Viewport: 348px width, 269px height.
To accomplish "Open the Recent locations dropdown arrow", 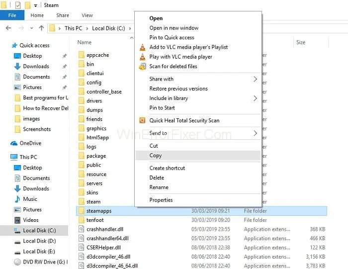I will click(31, 28).
